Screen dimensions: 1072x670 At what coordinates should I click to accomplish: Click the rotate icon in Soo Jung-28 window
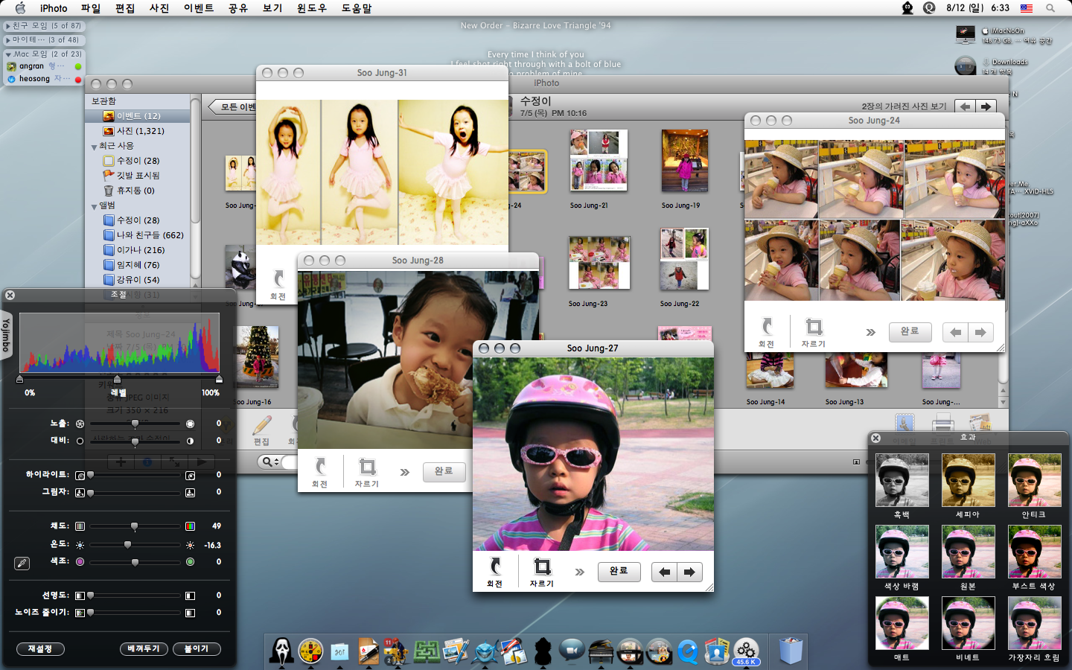pos(320,467)
